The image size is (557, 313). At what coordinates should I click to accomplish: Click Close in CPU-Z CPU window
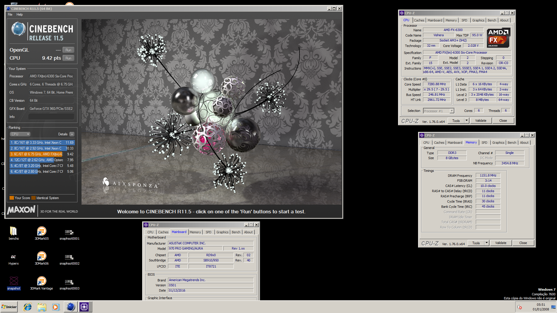coord(503,121)
